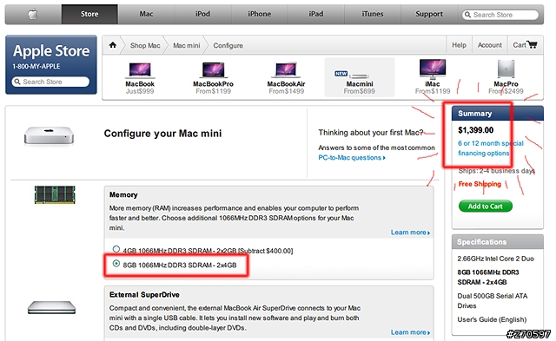Click the home icon in breadcrumb
556x341 pixels.
click(x=113, y=45)
